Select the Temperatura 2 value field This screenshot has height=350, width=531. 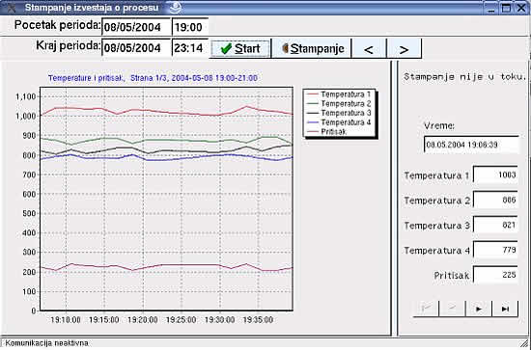pos(495,200)
